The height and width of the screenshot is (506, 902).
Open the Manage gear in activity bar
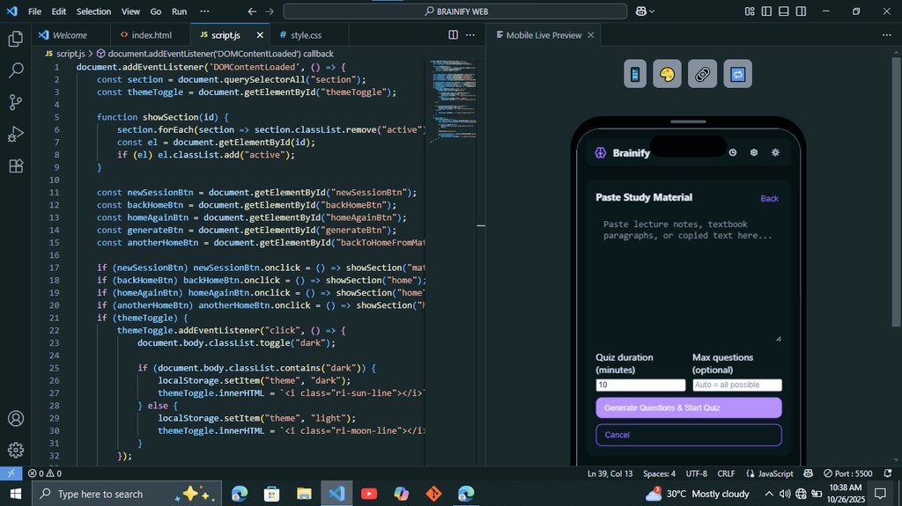[x=16, y=450]
